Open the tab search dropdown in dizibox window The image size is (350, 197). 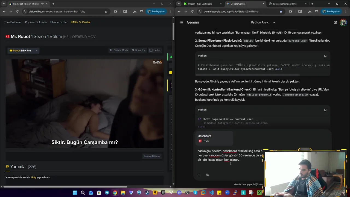[x=4, y=4]
